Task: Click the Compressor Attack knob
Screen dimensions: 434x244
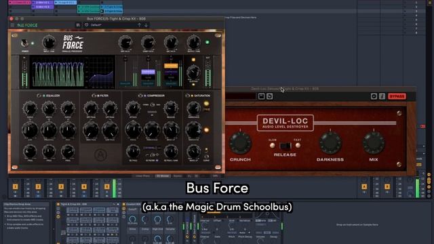Action: tap(133, 108)
